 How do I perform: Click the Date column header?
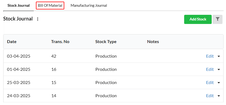pyautogui.click(x=12, y=42)
